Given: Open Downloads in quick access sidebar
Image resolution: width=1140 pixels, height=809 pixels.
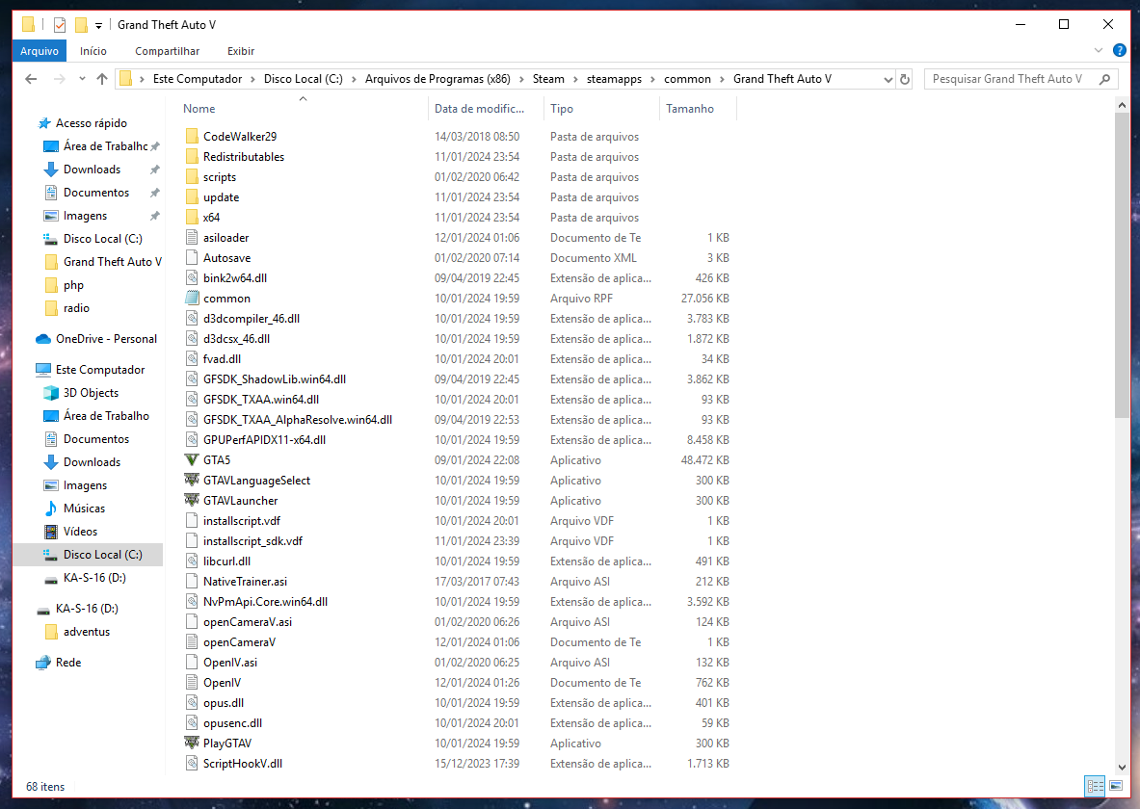Looking at the screenshot, I should point(92,170).
